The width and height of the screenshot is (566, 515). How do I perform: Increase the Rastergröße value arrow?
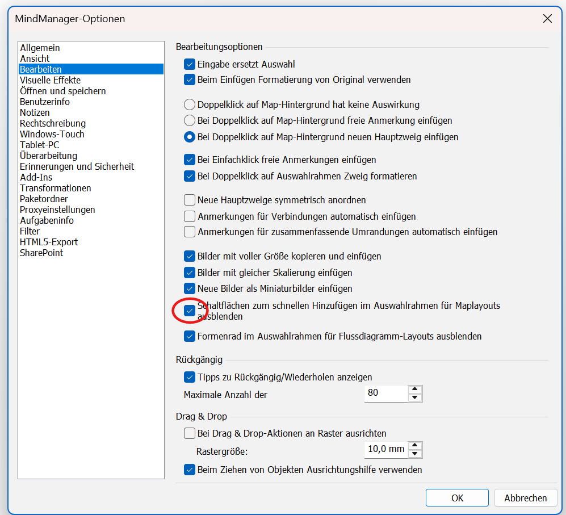point(415,445)
